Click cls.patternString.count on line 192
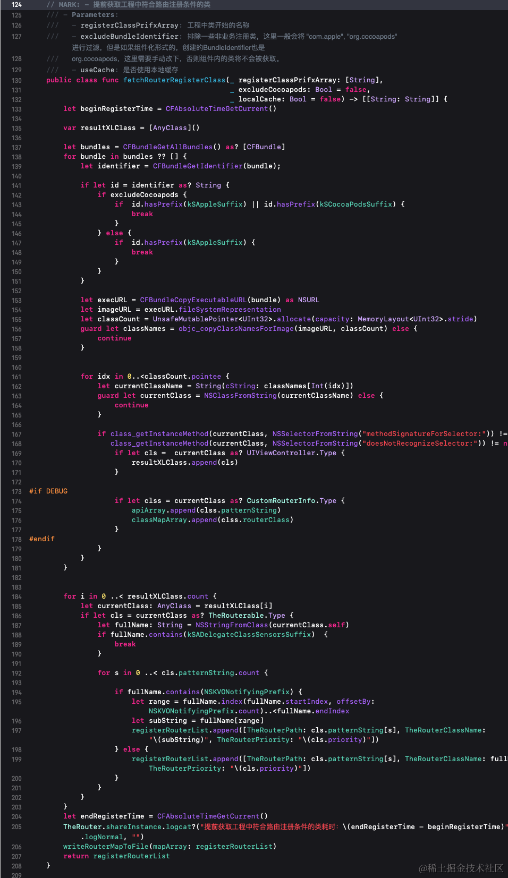Image resolution: width=508 pixels, height=878 pixels. (x=210, y=673)
